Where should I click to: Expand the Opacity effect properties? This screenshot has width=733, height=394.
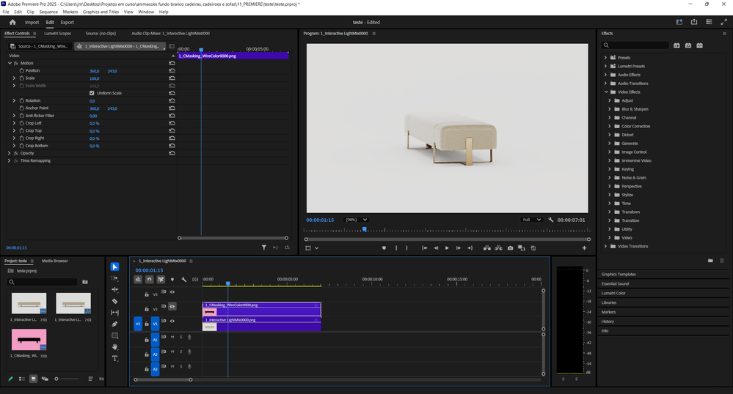click(9, 153)
